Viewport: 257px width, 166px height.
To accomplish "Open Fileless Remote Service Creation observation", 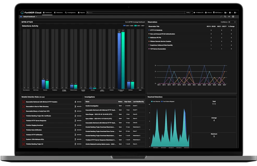I will click(x=161, y=41).
